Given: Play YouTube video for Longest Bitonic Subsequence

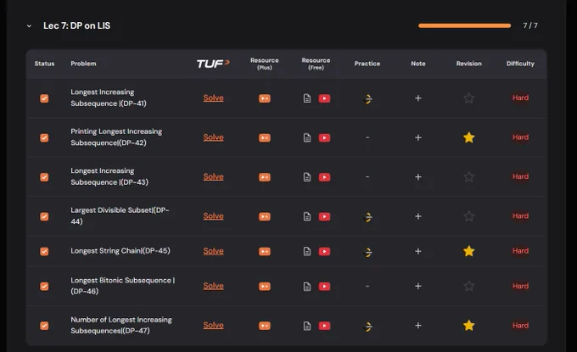Looking at the screenshot, I should point(324,287).
